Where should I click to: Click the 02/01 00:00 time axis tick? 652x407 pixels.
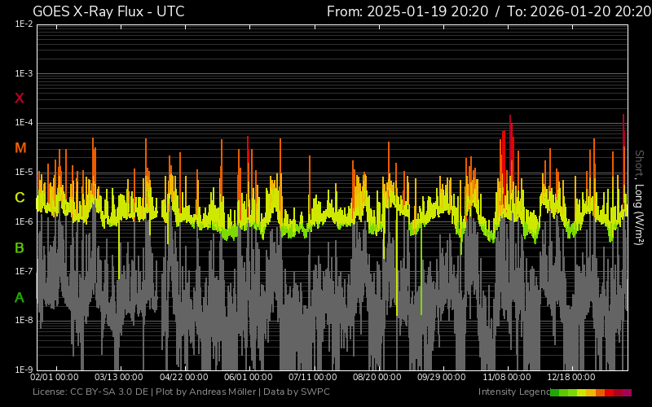tap(55, 378)
